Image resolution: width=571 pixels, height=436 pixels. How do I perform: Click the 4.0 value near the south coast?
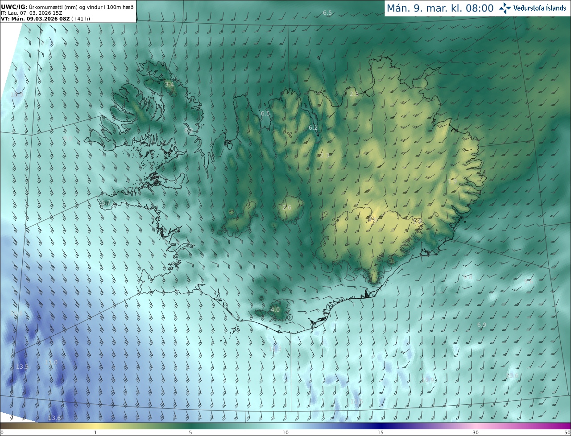[275, 309]
